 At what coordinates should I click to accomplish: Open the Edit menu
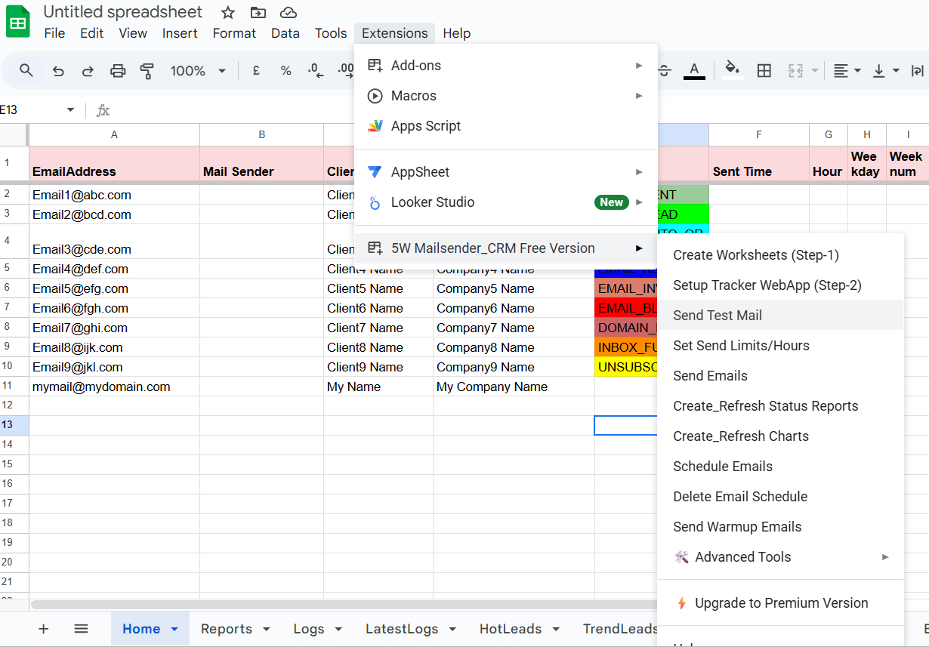coord(92,33)
